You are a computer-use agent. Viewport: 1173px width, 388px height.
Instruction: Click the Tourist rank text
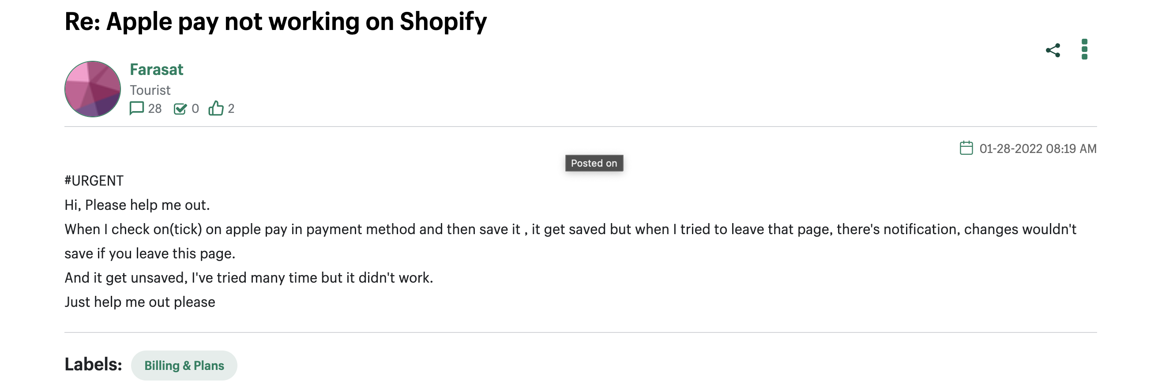[x=150, y=90]
